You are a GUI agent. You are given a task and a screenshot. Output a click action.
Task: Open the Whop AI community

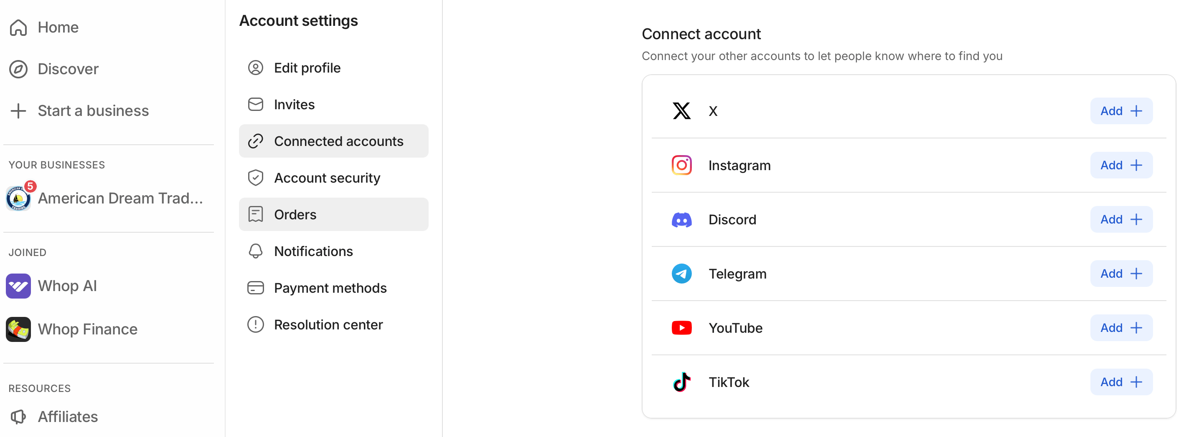coord(67,286)
